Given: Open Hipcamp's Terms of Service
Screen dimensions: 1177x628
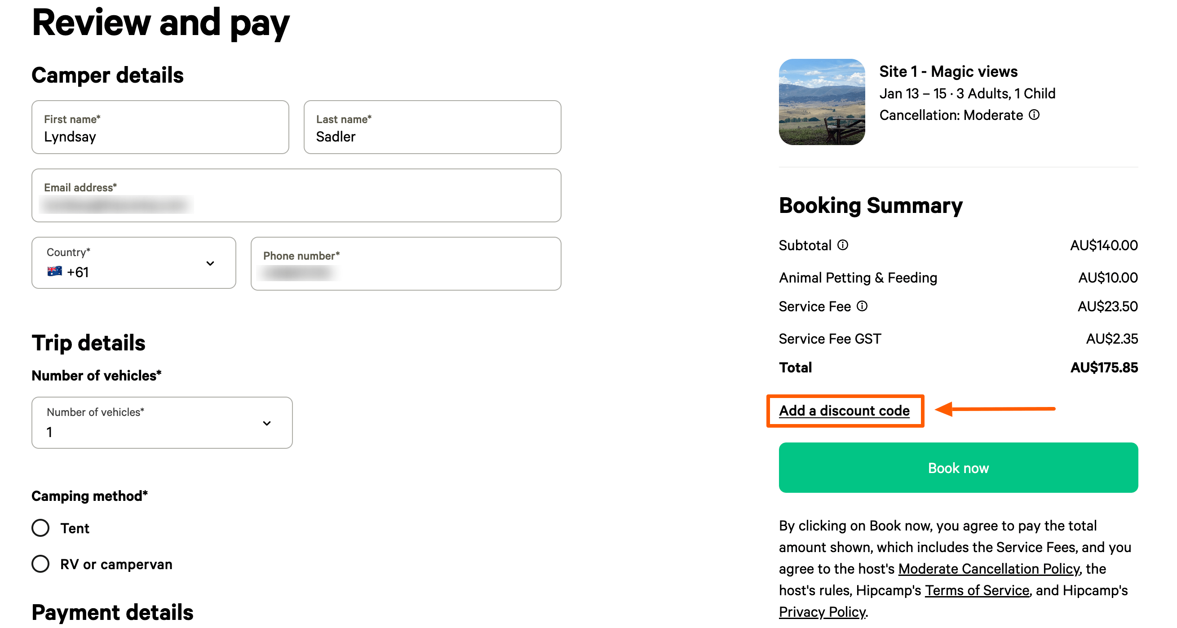Looking at the screenshot, I should point(977,590).
